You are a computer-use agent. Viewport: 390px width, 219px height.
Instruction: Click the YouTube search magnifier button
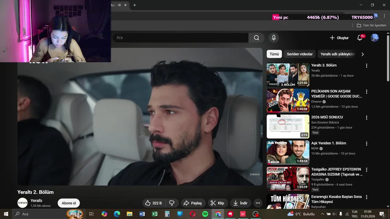pyautogui.click(x=257, y=38)
